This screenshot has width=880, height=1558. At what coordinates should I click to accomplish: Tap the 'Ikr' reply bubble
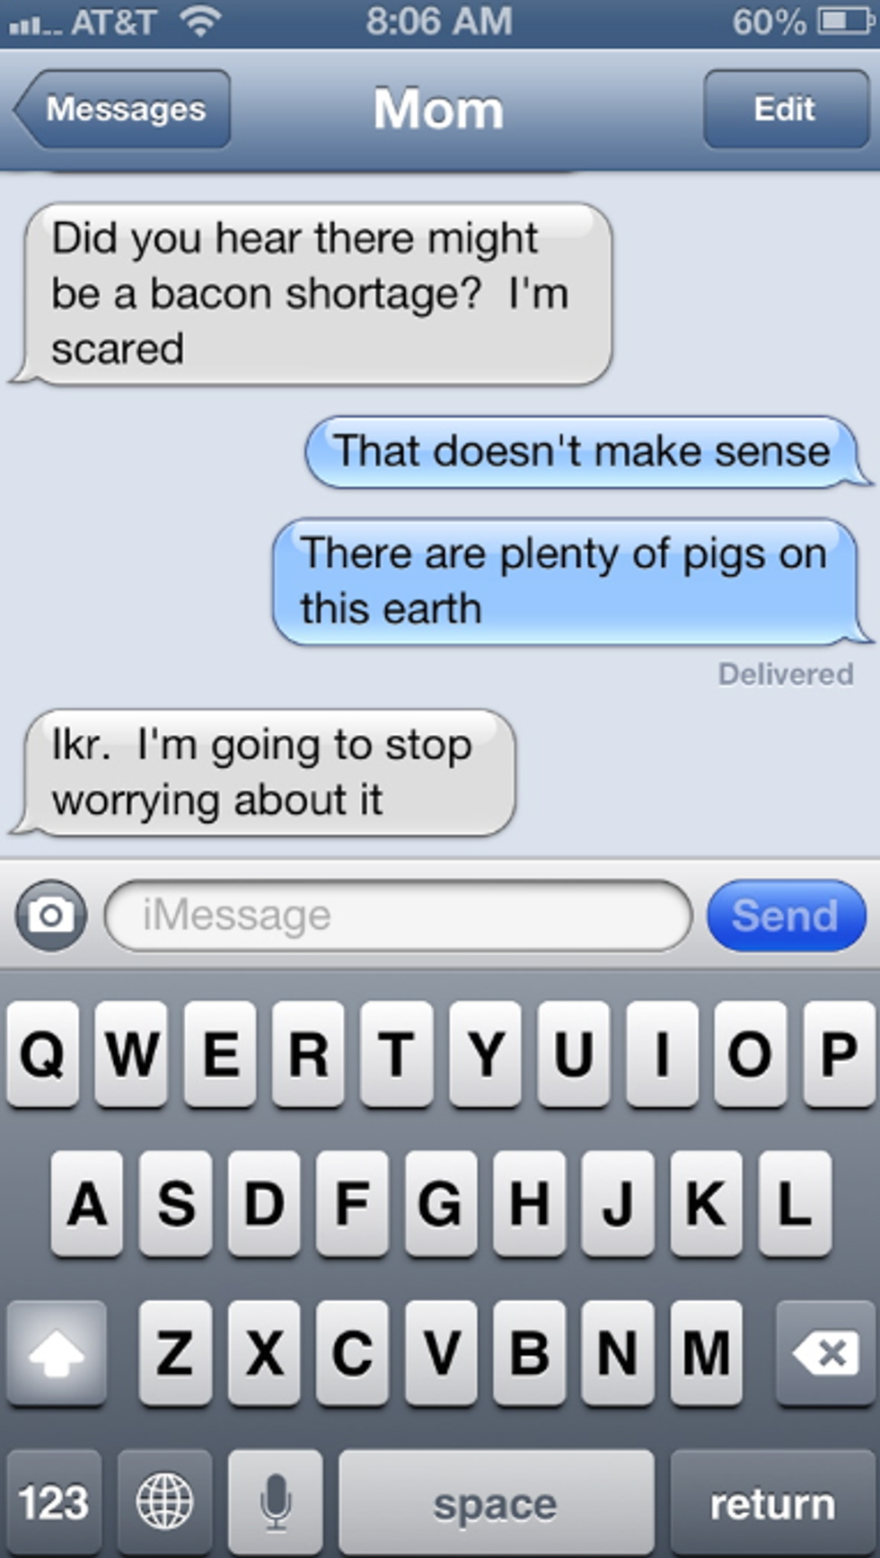point(264,773)
